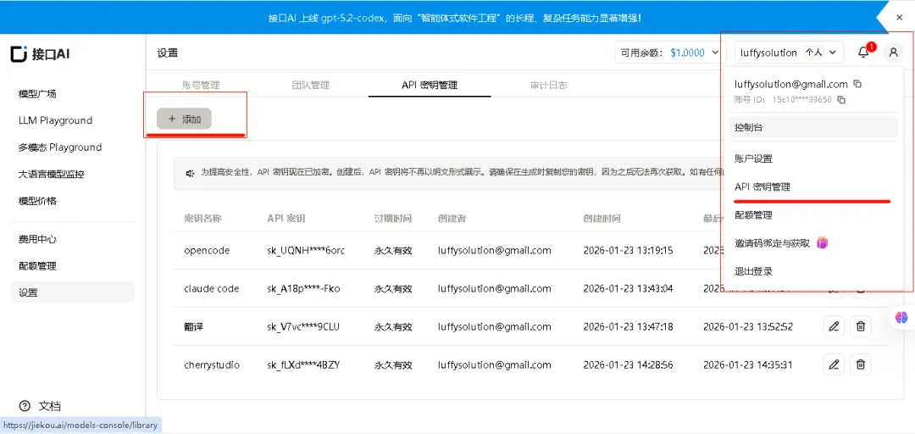The height and width of the screenshot is (434, 915).
Task: Open the notification bell with red badge
Action: 863,53
